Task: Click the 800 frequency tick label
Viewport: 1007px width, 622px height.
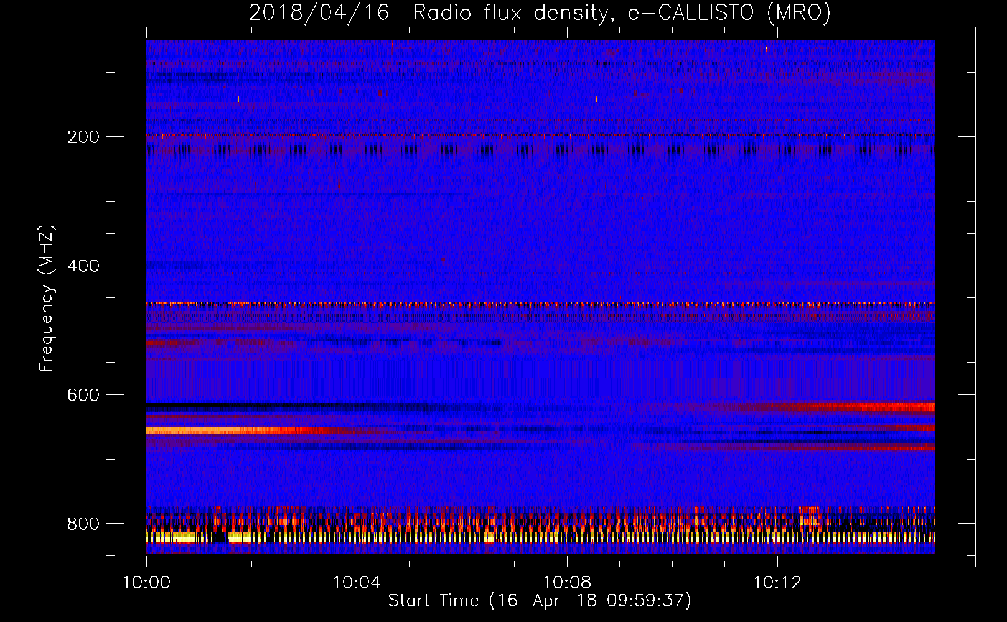Action: pos(83,524)
